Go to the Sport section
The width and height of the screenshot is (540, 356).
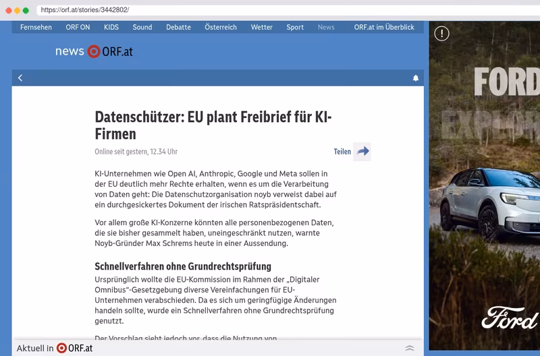[x=295, y=27]
